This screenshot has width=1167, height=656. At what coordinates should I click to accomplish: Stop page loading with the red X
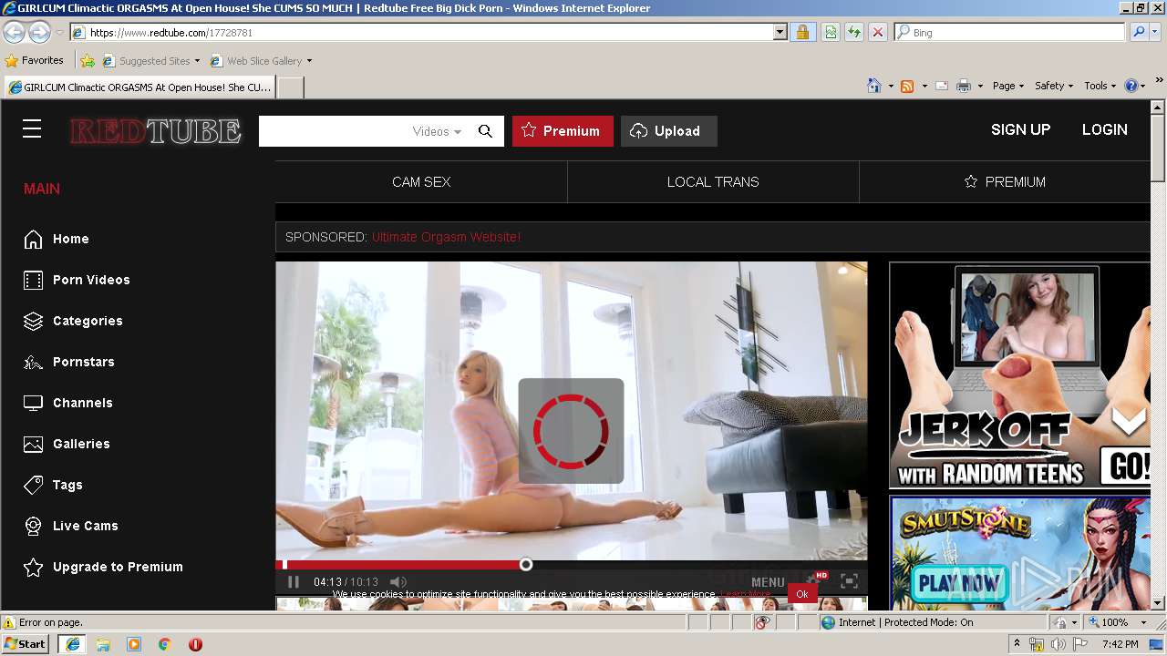[877, 33]
